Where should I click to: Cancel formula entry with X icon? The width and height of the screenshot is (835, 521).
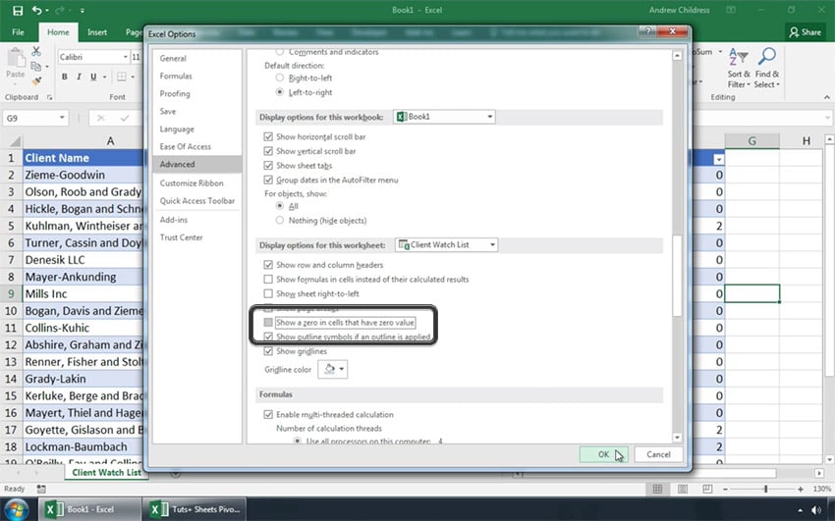tap(100, 118)
